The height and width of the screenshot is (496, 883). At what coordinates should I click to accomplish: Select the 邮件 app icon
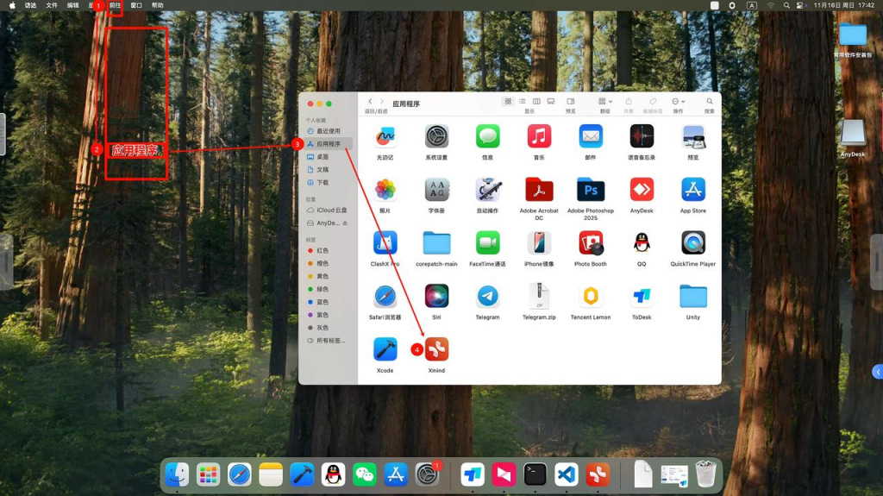point(590,136)
